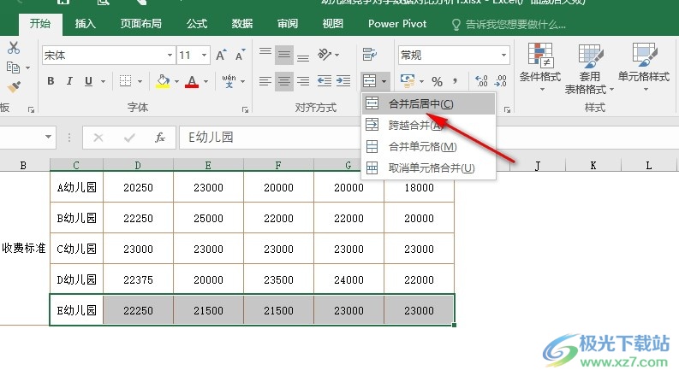
Task: Decrease decimal places
Action: (x=500, y=81)
